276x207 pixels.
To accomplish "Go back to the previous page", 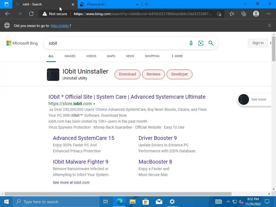I will (7, 14).
